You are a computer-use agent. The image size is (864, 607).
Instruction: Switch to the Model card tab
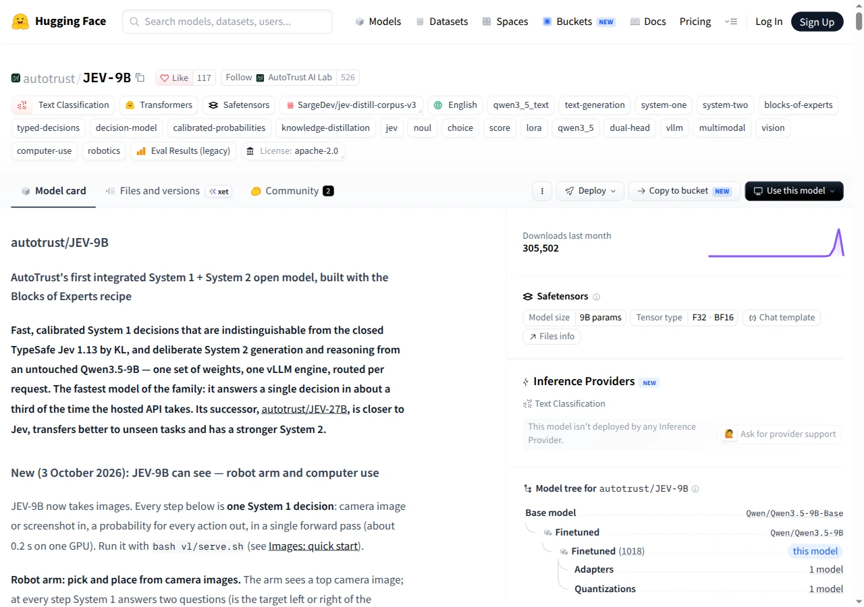tap(53, 191)
